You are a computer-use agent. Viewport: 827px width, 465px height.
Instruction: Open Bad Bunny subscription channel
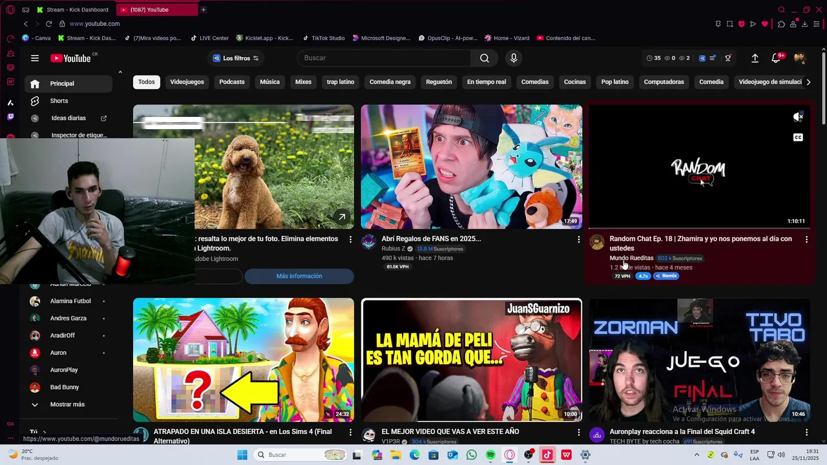click(x=68, y=387)
